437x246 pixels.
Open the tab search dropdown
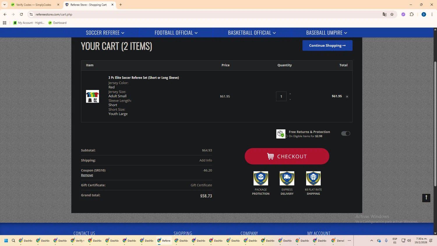[x=4, y=5]
